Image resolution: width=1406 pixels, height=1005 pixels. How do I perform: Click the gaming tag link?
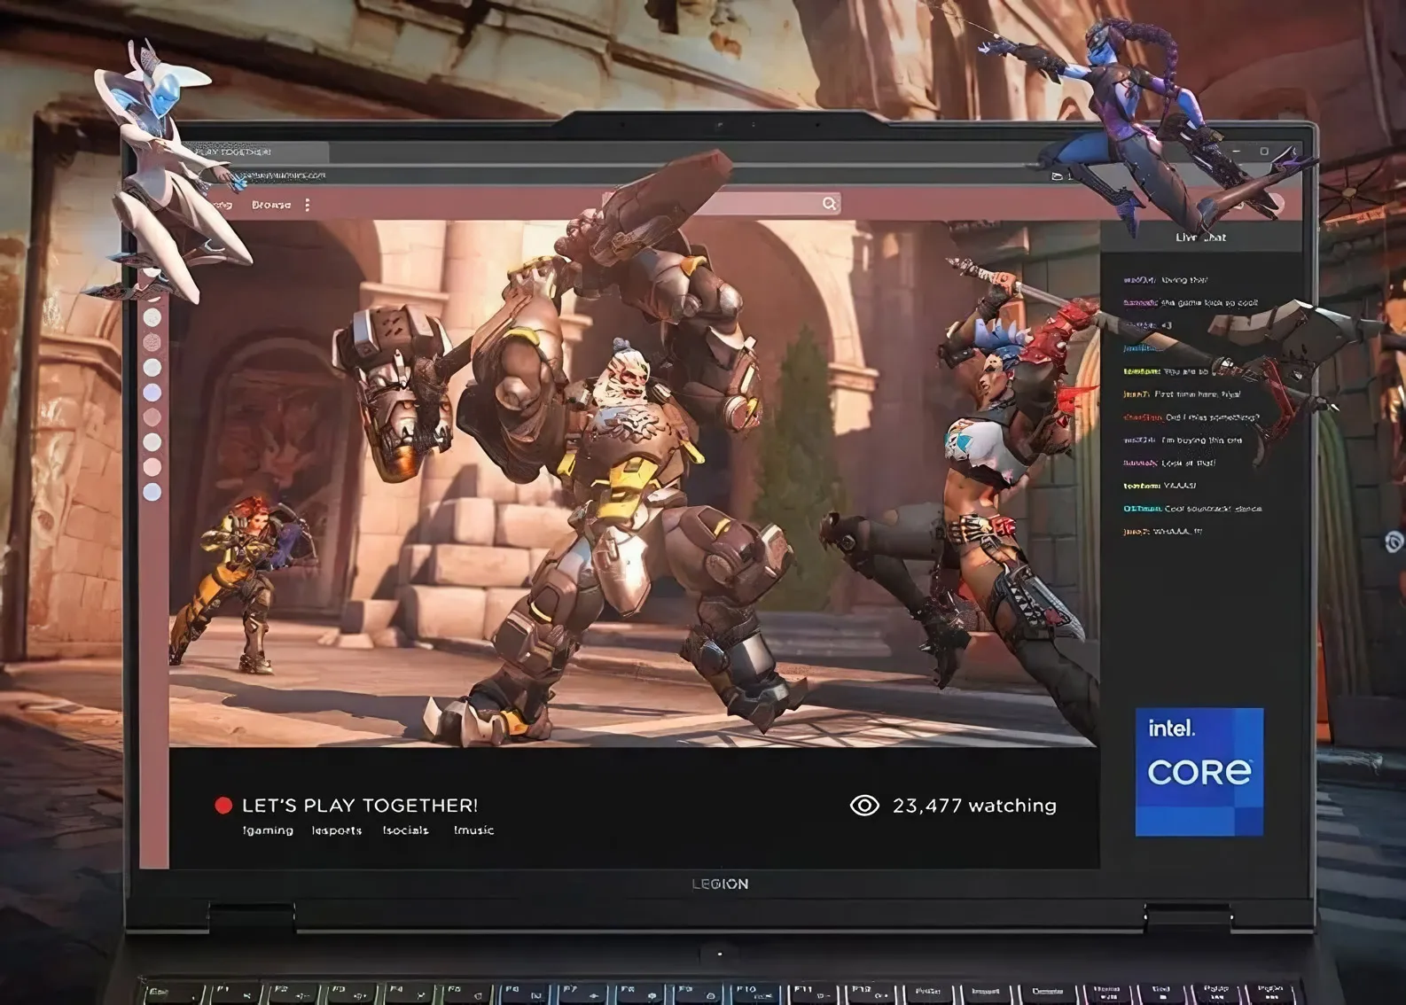click(268, 830)
